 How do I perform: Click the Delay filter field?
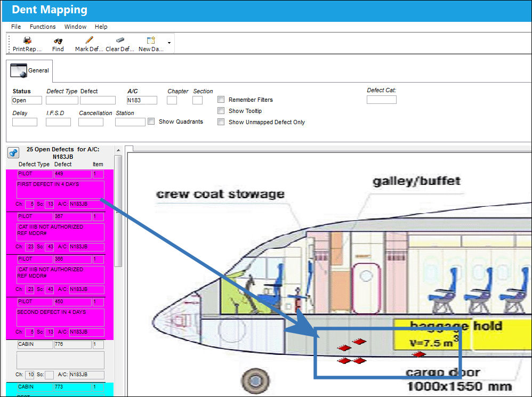click(25, 122)
